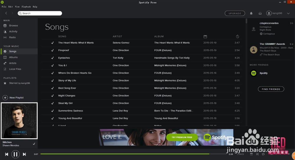Open the Songs library section
The height and width of the screenshot is (160, 295).
point(13,51)
